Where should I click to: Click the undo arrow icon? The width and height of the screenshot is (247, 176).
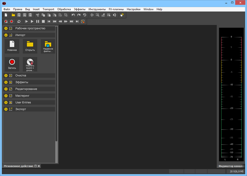pyautogui.click(x=73, y=15)
